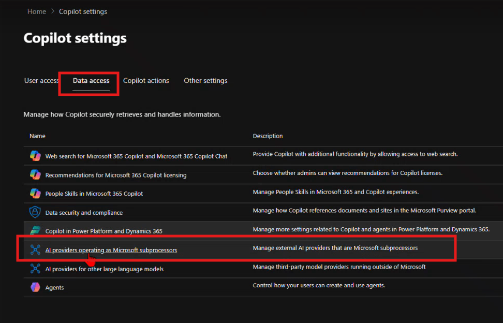Screen dimensions: 503x323
Task: Select the Data access tab
Action: pyautogui.click(x=91, y=81)
